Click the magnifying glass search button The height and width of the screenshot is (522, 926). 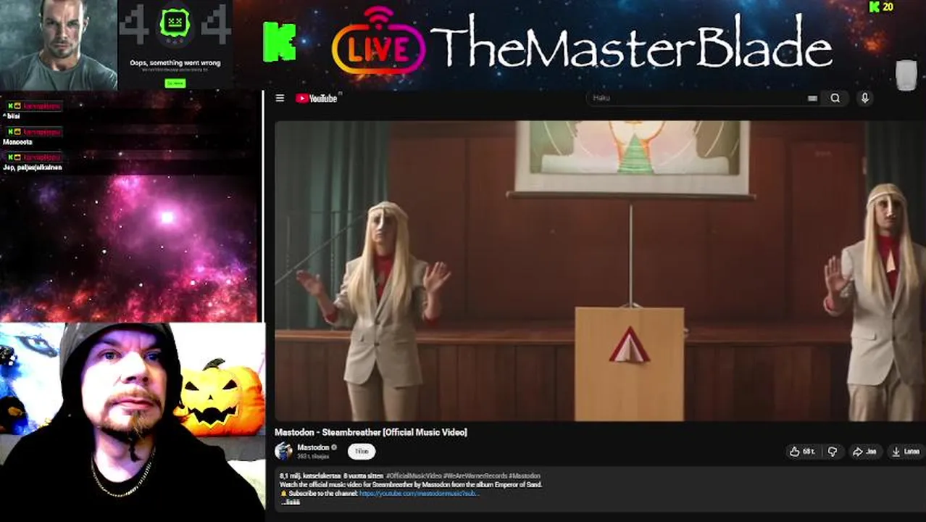(835, 98)
